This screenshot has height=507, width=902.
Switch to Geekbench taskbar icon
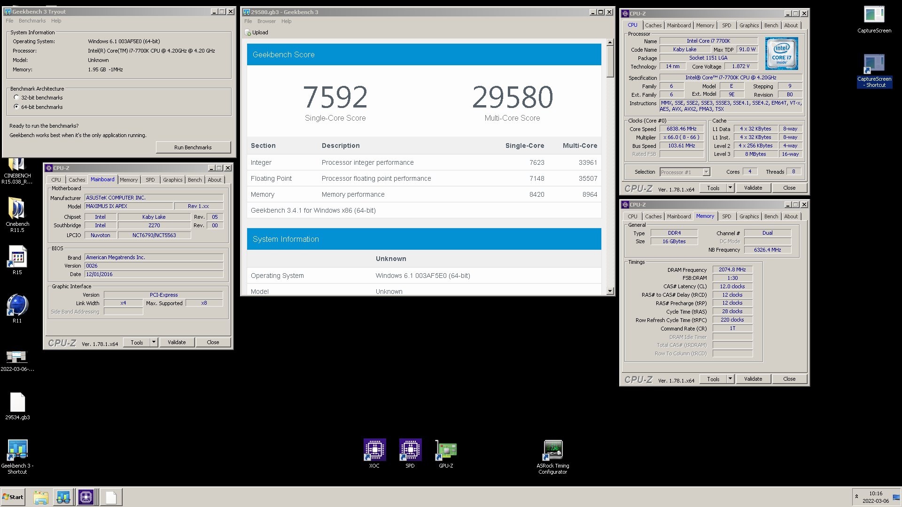63,497
